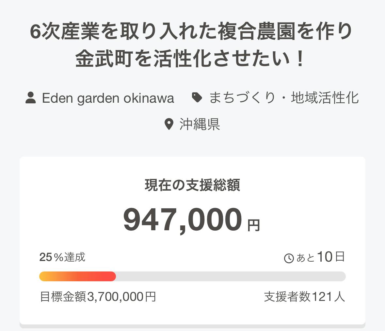This screenshot has height=331, width=385.
Task: Open the まちづくり・地域活性化 category link
Action: 284,98
